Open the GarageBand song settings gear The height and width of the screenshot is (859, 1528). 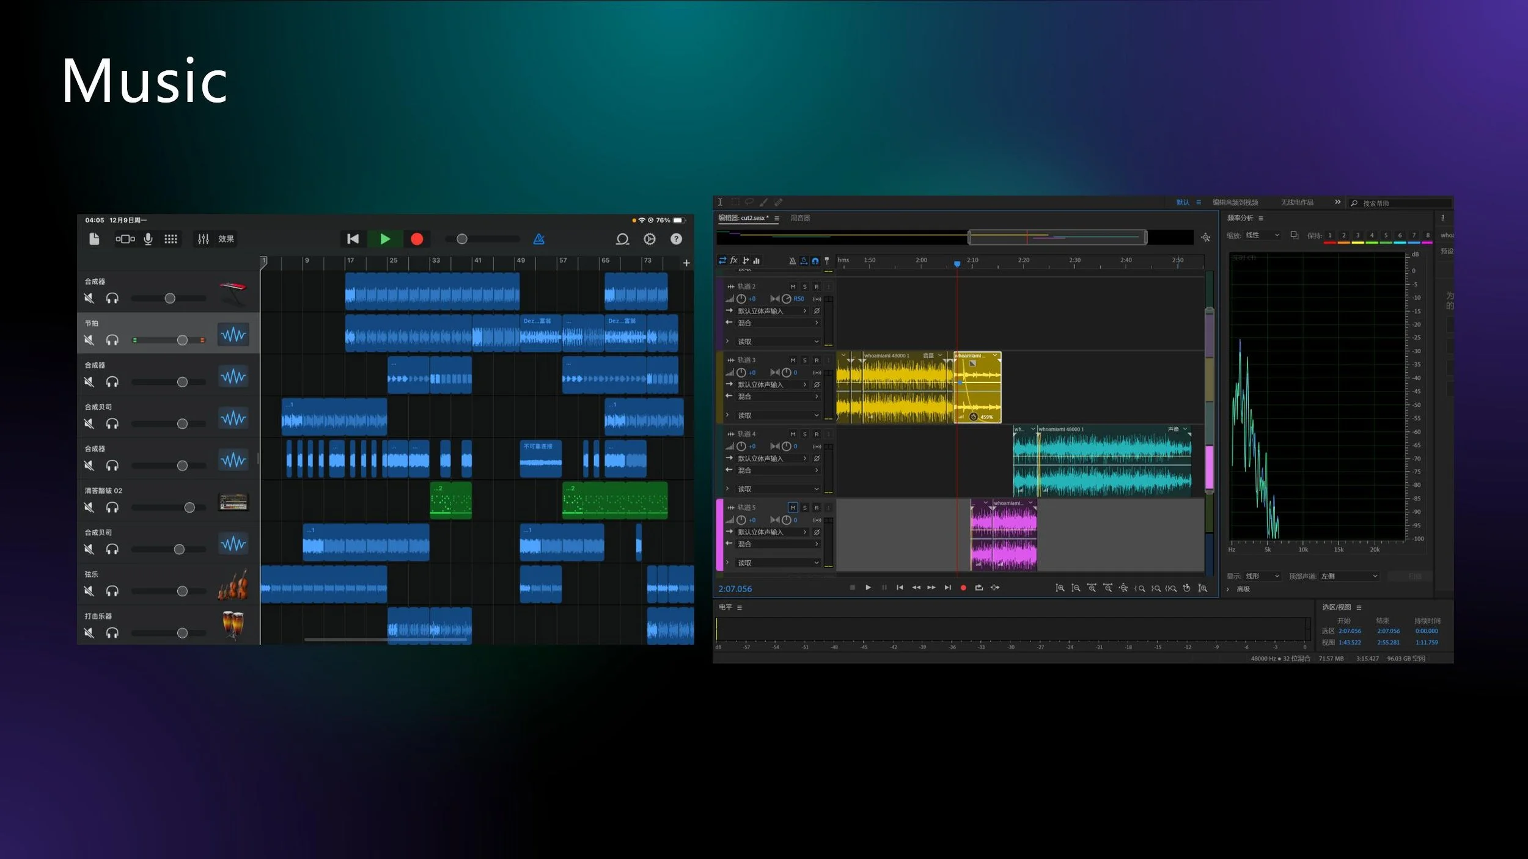649,239
